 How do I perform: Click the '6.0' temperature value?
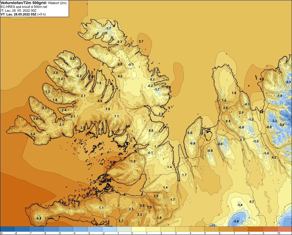click(120, 64)
